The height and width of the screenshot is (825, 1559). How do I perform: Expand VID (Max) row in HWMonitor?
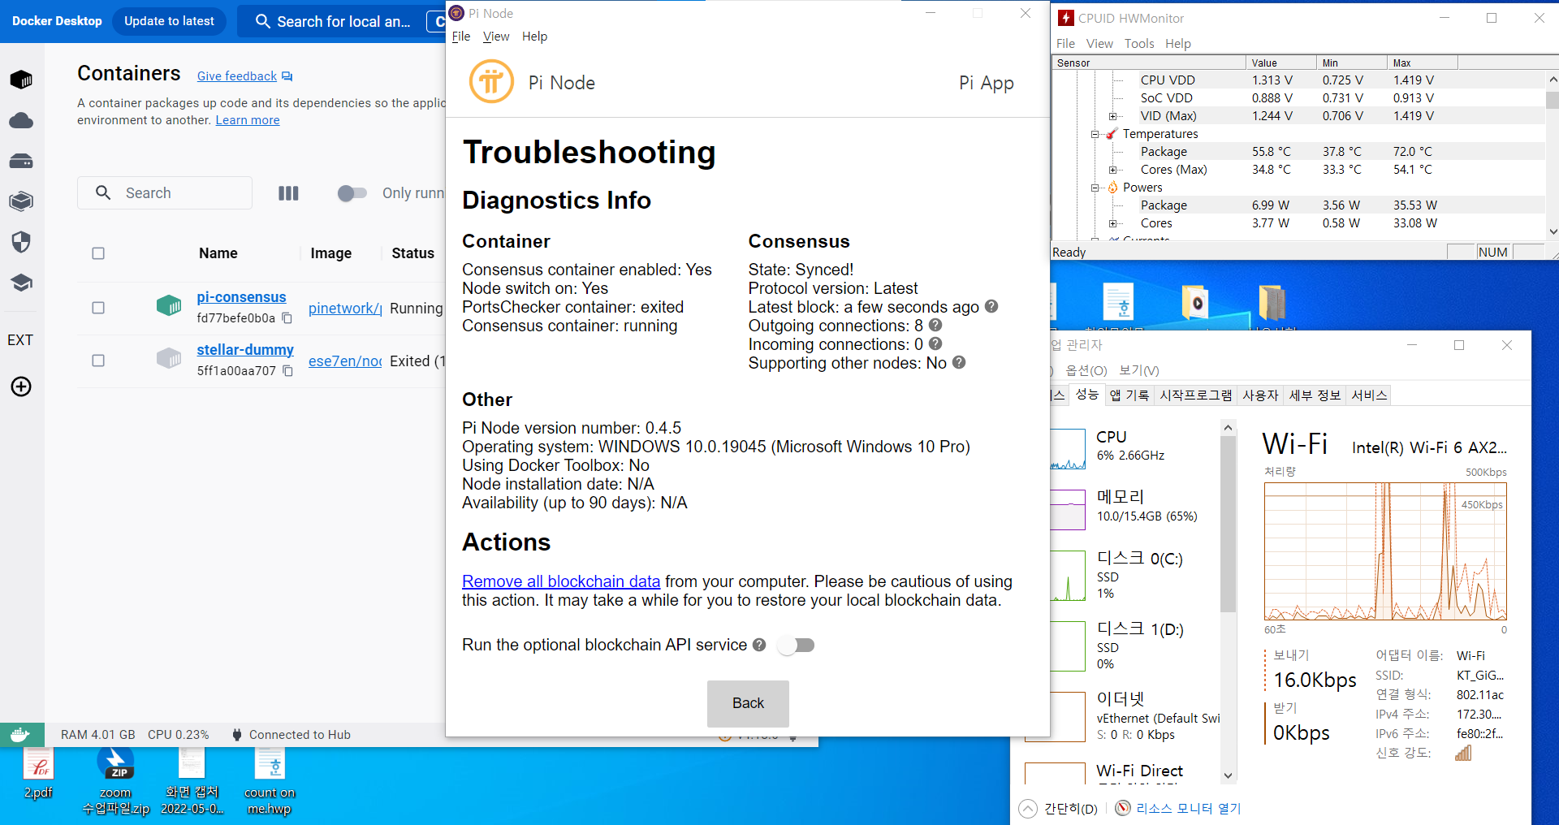coord(1113,116)
